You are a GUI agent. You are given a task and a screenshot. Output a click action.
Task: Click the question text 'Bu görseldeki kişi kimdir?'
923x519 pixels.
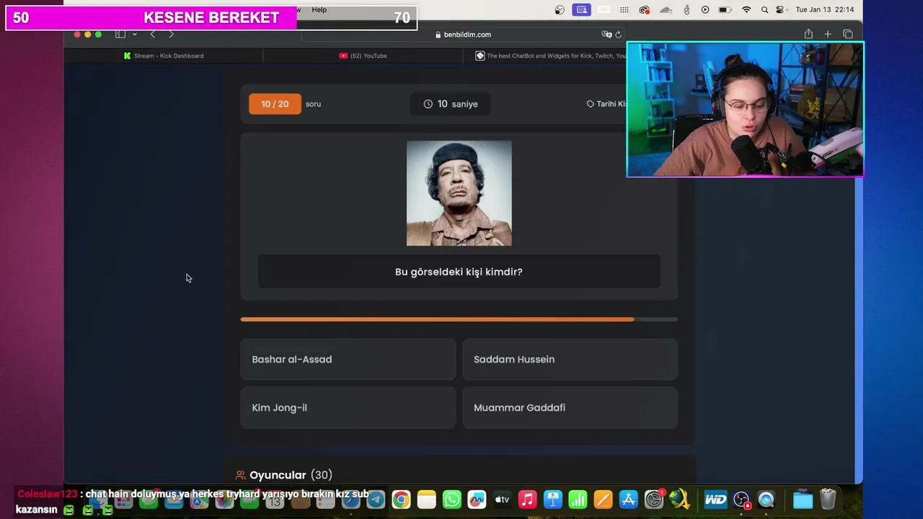point(459,272)
